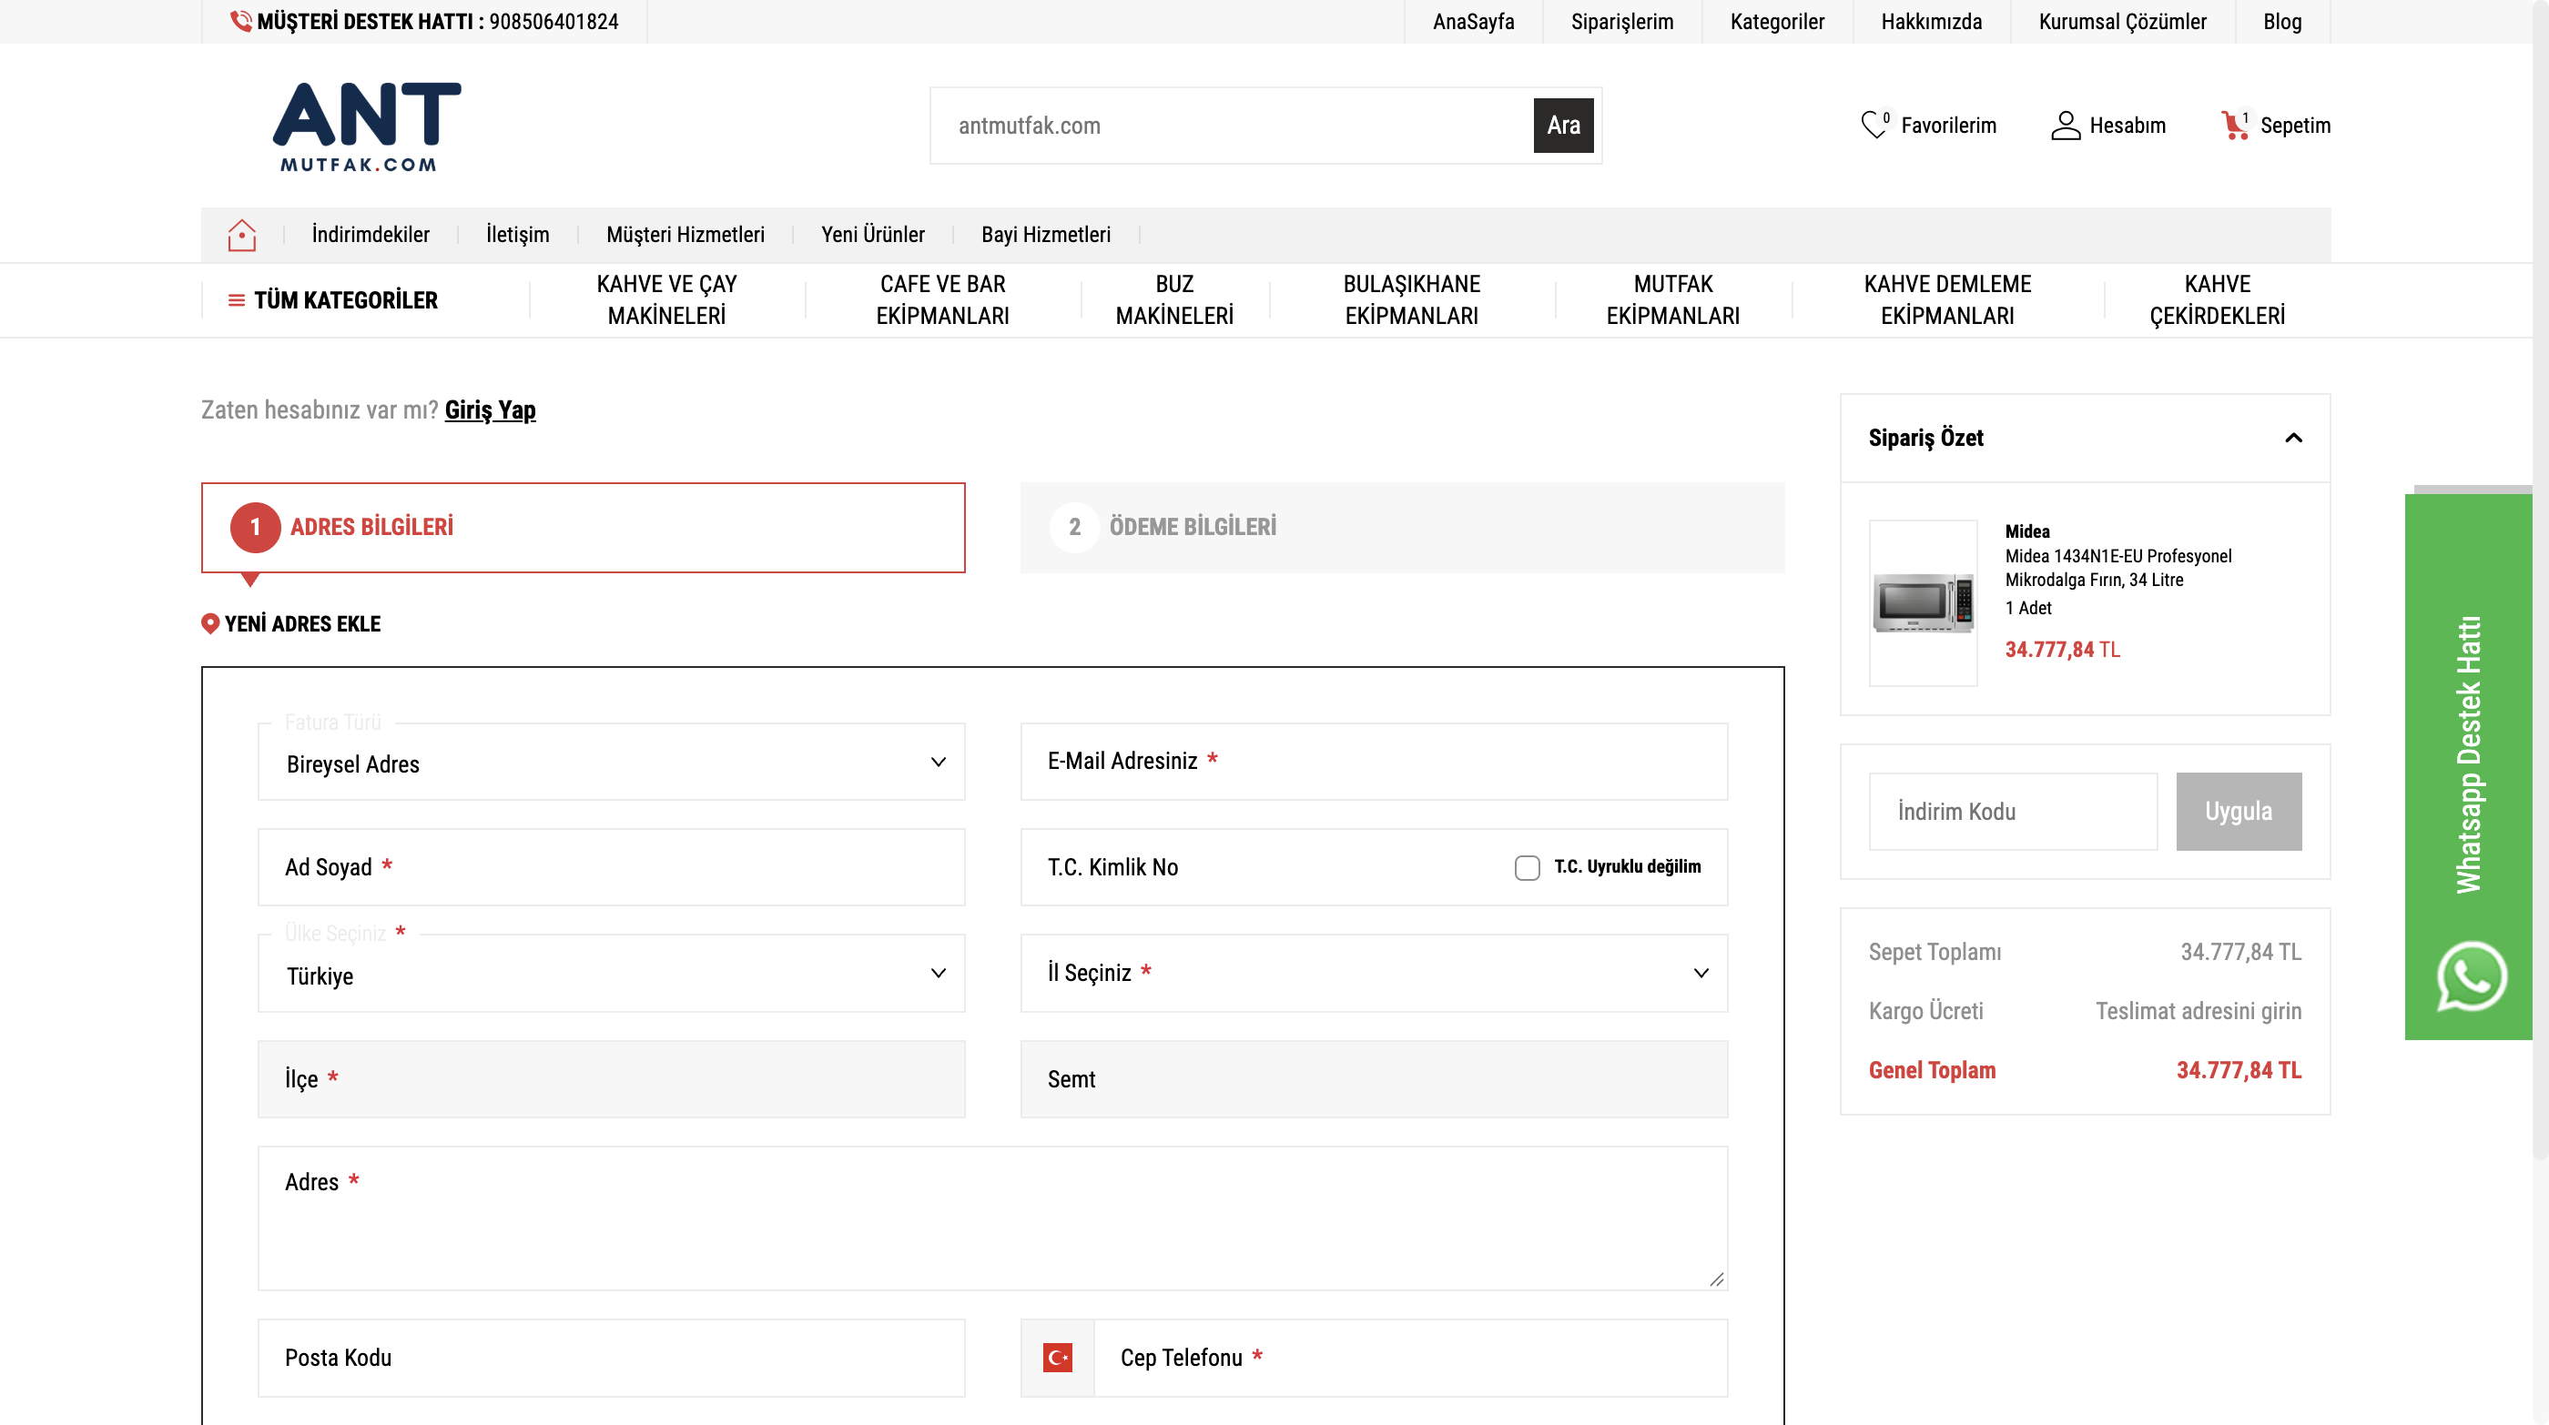Open the İl Seçiniz province dropdown
The width and height of the screenshot is (2549, 1425).
[1374, 973]
